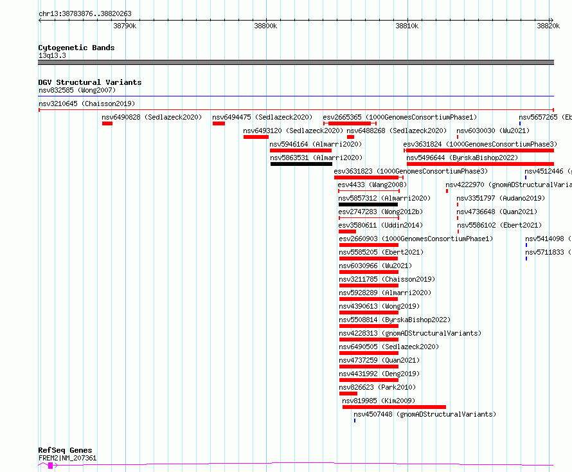Click the nsv819985 (Kim2009) label

tap(379, 401)
